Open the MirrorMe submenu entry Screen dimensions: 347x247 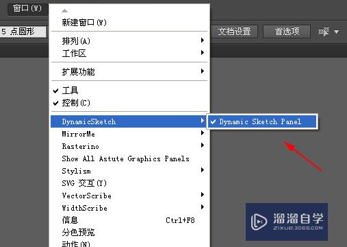129,134
